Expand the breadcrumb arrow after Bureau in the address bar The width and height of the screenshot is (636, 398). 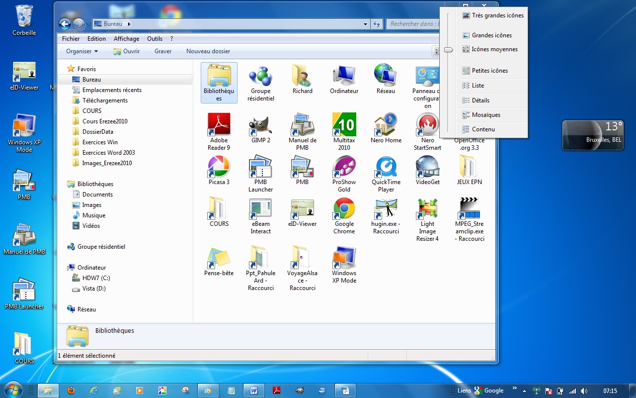pos(129,24)
